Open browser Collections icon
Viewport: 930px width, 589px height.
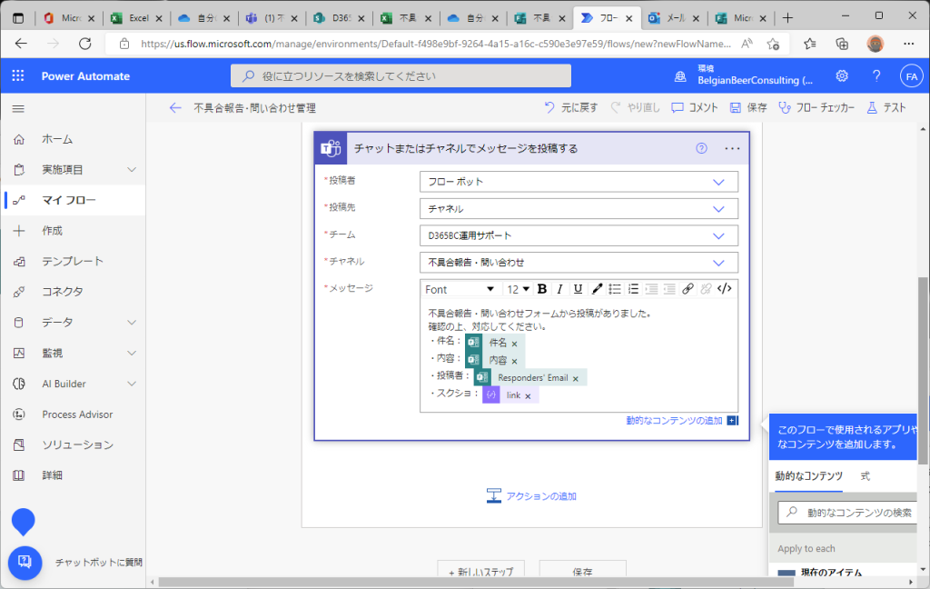tap(842, 44)
